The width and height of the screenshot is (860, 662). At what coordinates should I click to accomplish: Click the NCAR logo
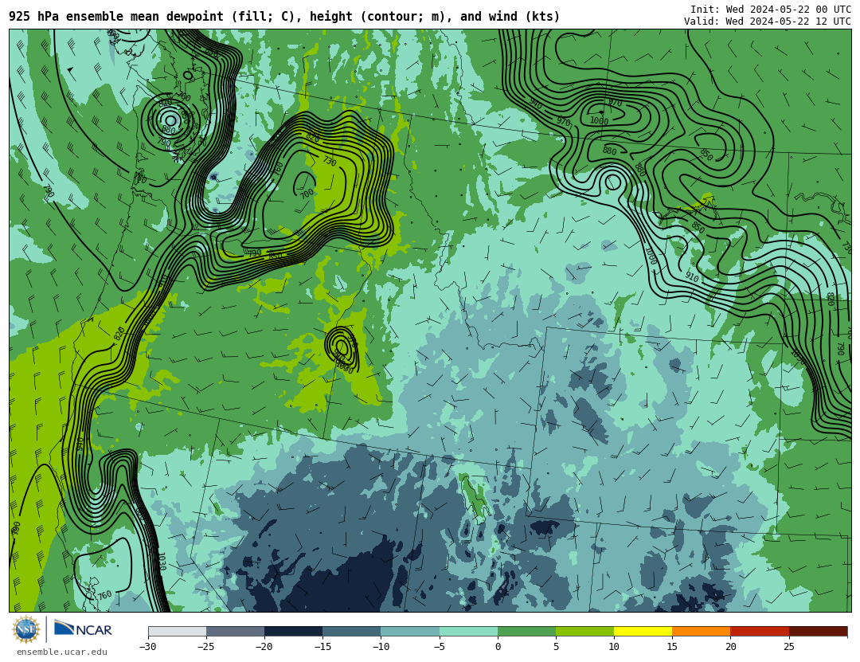[83, 629]
